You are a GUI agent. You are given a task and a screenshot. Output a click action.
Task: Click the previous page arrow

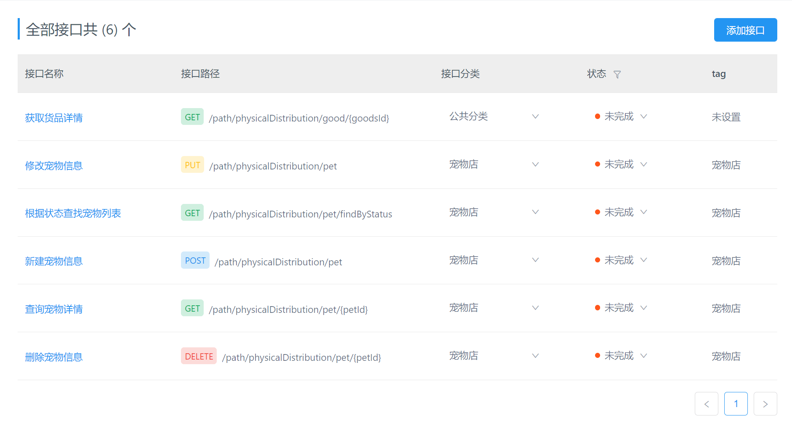point(706,404)
